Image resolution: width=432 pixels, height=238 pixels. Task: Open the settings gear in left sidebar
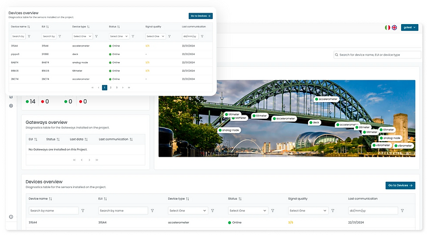11,106
